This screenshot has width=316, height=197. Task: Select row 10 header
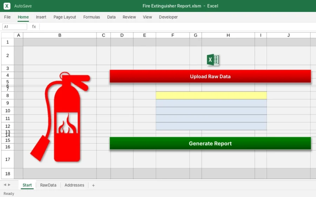8,111
